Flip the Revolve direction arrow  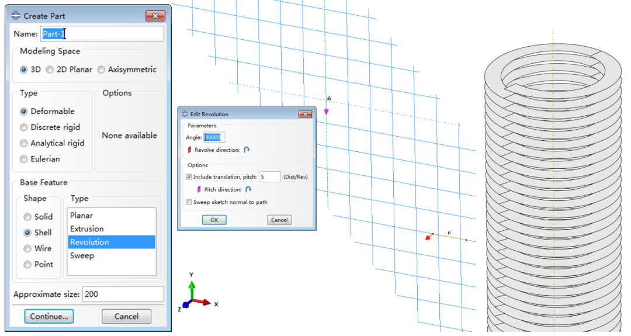pos(247,150)
